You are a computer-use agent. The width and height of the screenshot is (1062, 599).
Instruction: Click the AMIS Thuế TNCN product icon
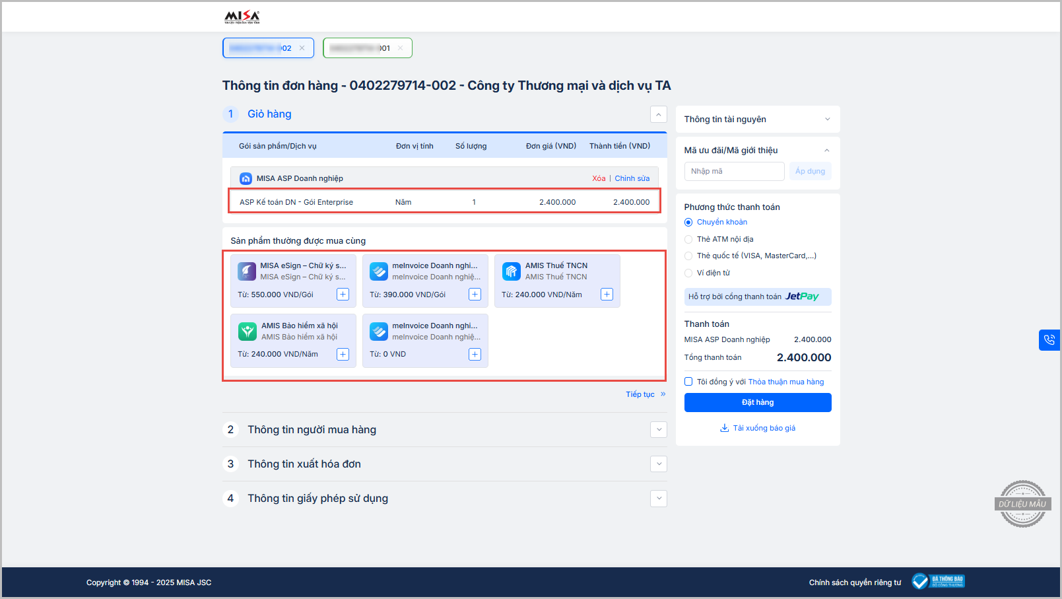click(x=512, y=271)
